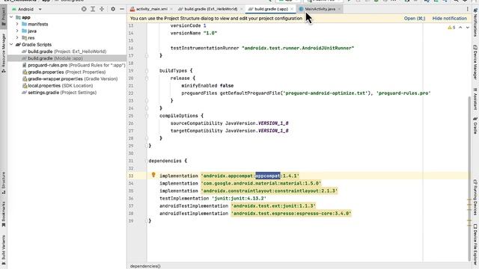Expand the manifests folder
Viewport: 479px width, 269px height.
(17, 24)
